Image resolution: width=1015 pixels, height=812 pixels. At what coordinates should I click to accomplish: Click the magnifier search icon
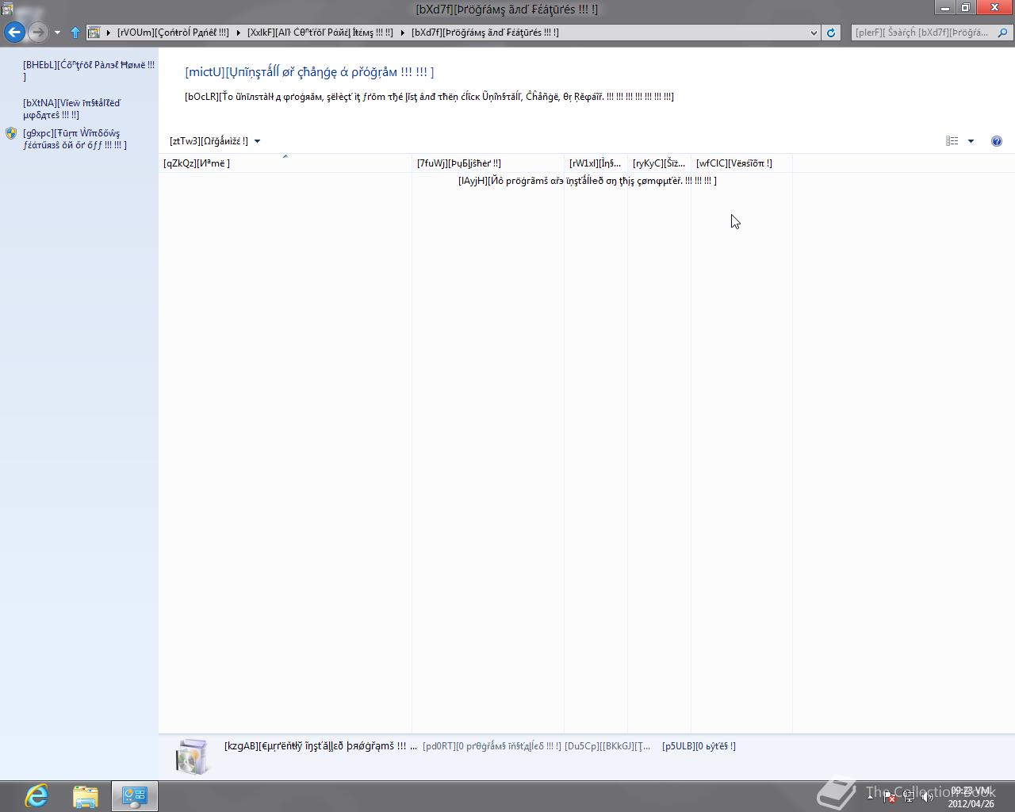(1002, 33)
